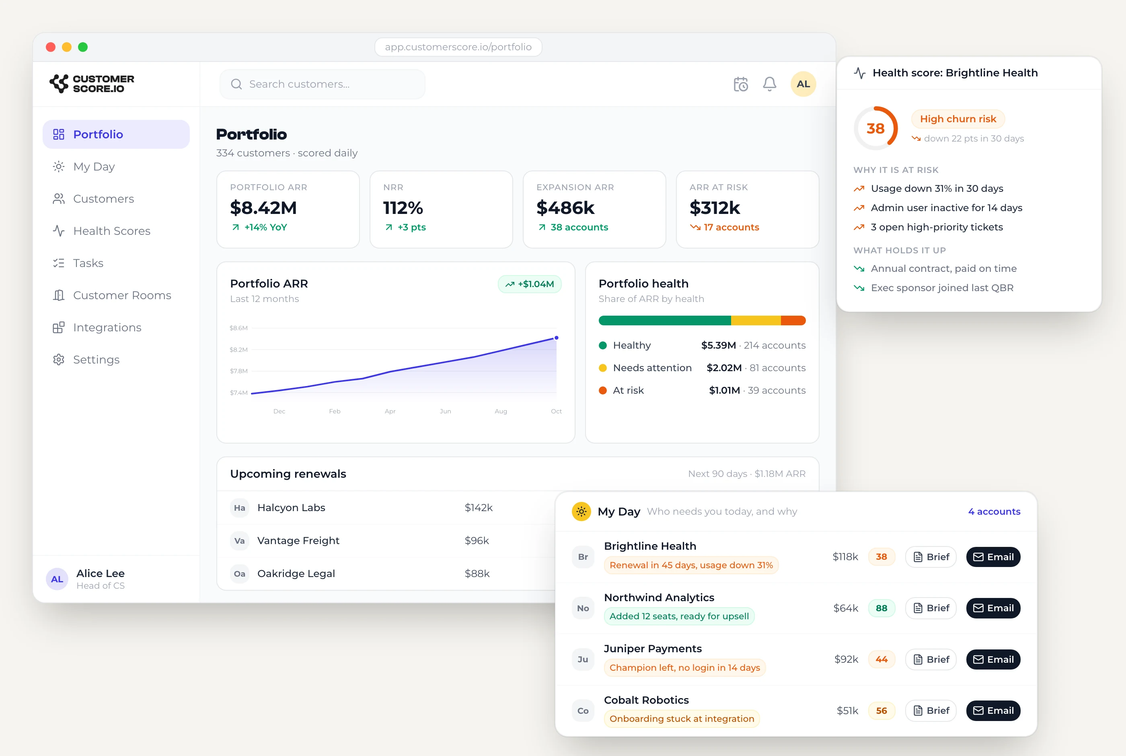The height and width of the screenshot is (756, 1126).
Task: Click 'Usage down 31% in 30 days' reason
Action: [928, 189]
